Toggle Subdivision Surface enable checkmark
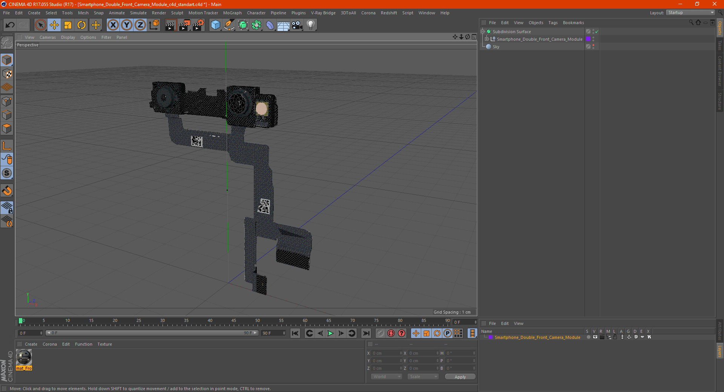This screenshot has height=392, width=724. pos(597,32)
